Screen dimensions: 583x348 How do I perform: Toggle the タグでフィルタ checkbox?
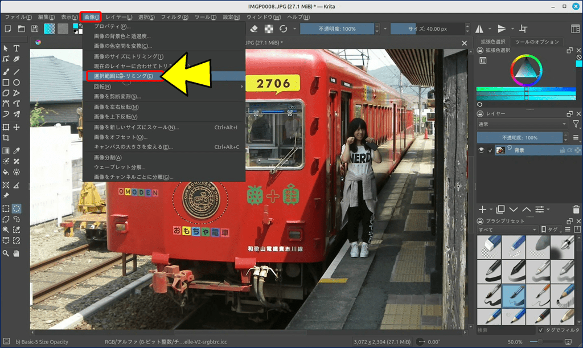click(540, 330)
